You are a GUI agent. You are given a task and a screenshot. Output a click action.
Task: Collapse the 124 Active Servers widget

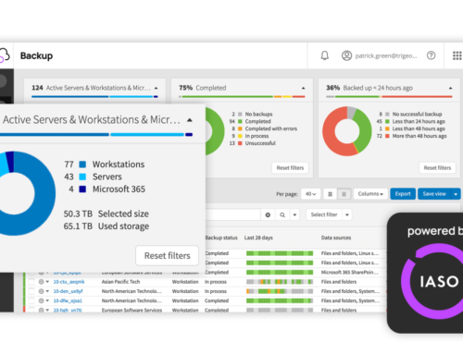pos(156,88)
